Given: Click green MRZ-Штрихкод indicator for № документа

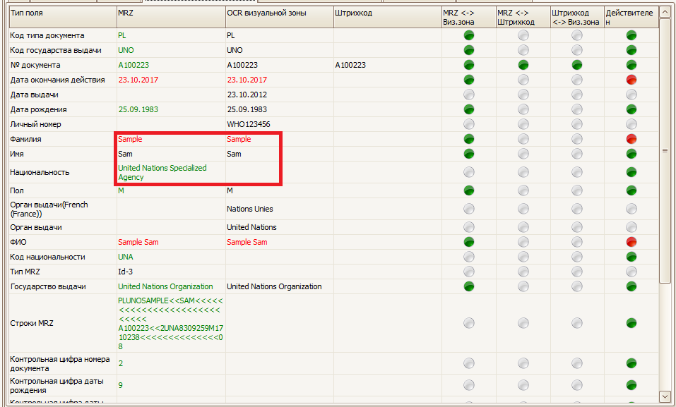Looking at the screenshot, I should 523,65.
